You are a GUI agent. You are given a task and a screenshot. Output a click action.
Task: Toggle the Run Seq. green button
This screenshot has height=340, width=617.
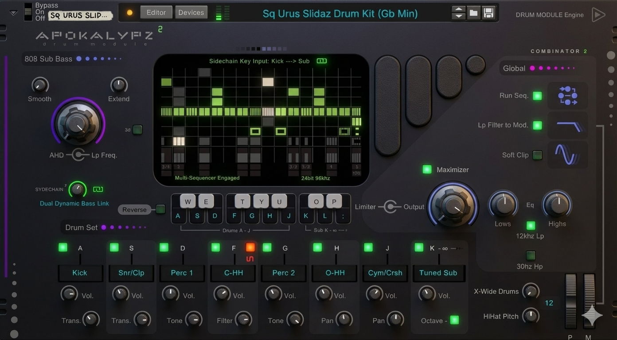click(x=537, y=96)
